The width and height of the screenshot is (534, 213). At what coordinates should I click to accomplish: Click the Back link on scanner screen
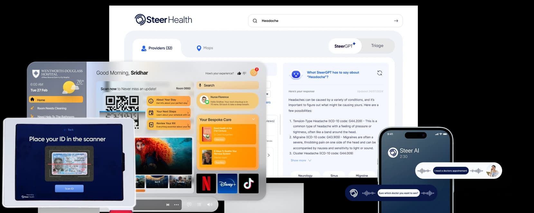tap(69, 130)
